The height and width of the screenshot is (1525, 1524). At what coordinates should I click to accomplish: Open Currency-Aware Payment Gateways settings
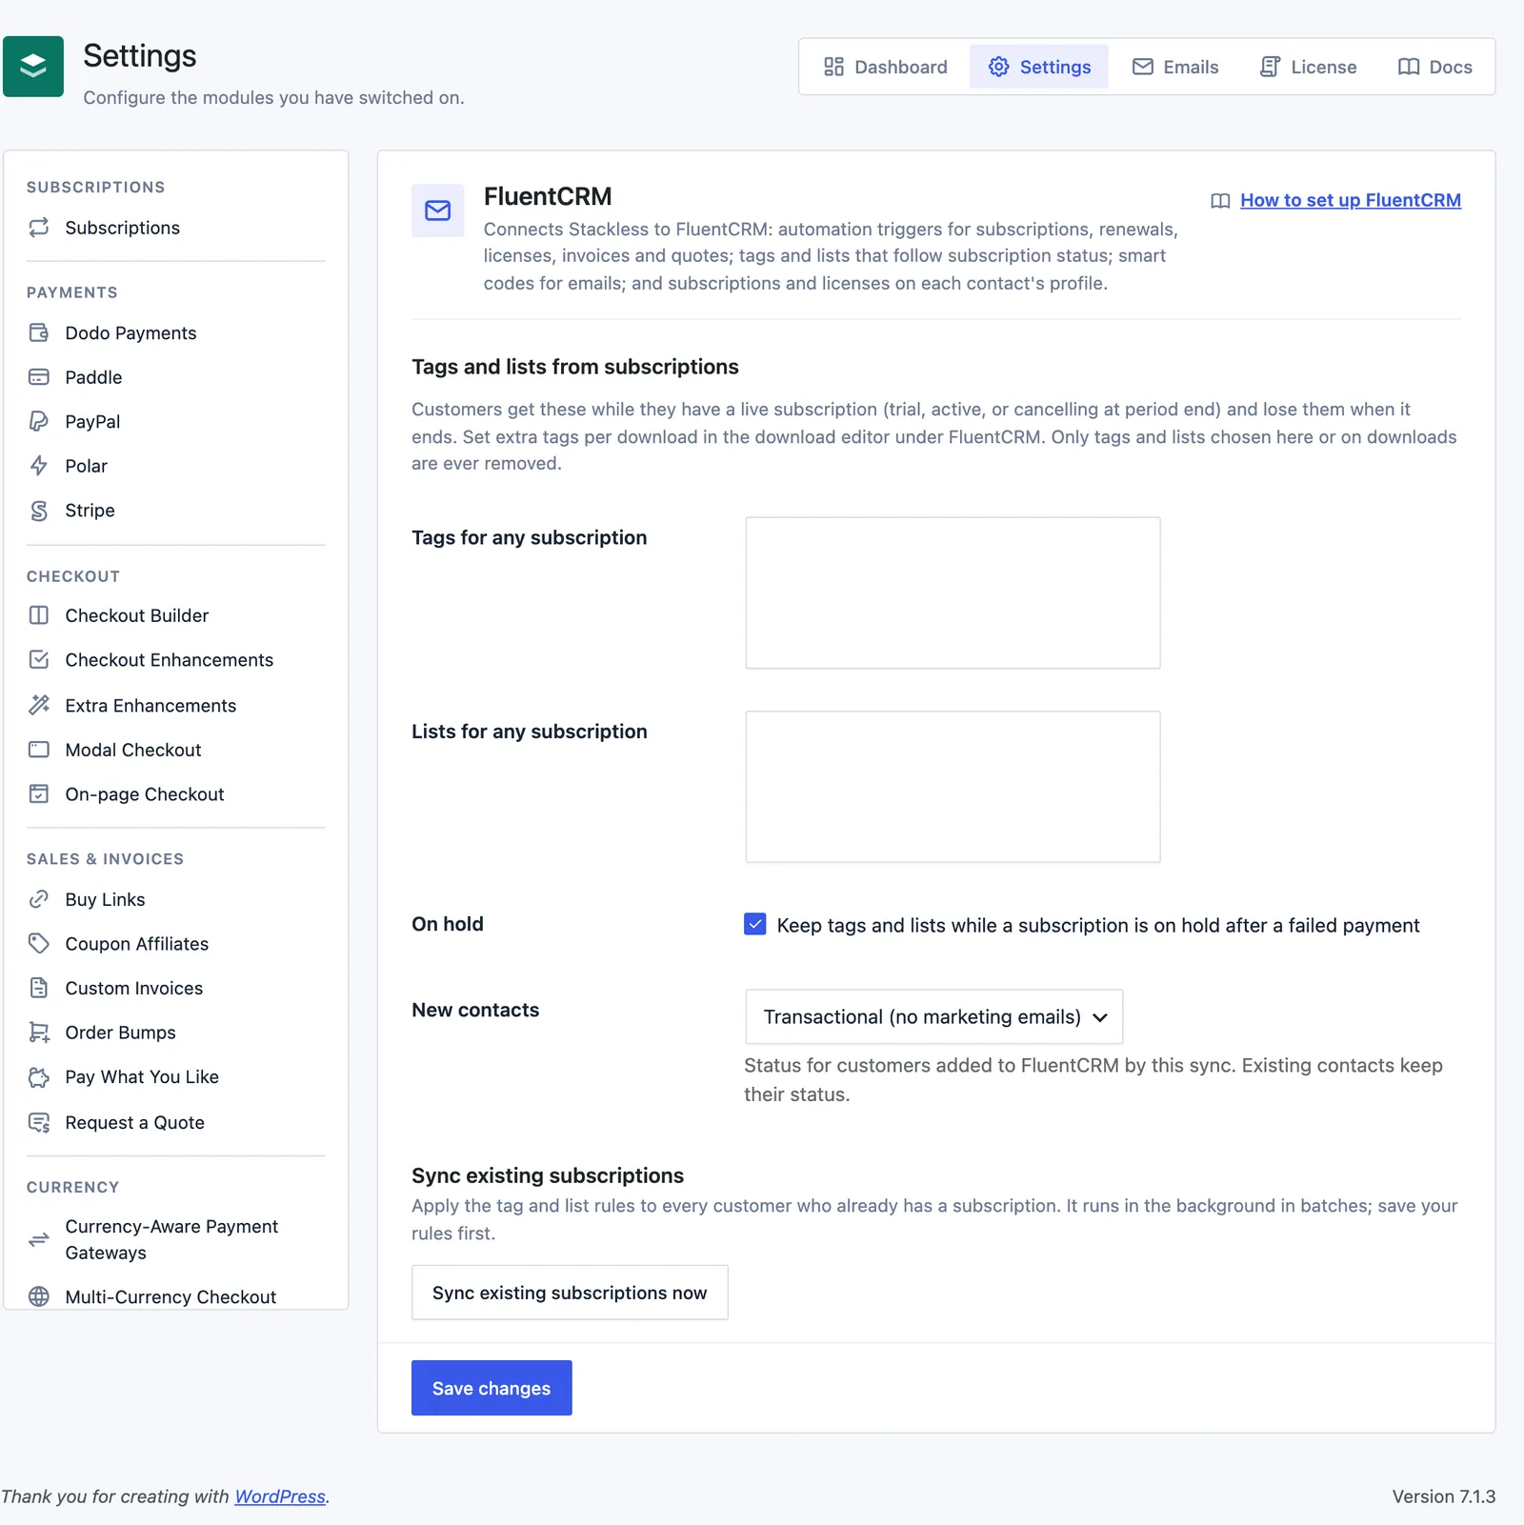tap(176, 1239)
